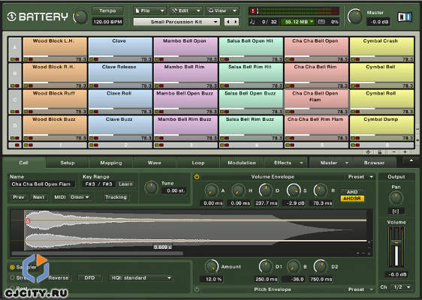The width and height of the screenshot is (422, 300).
Task: Click the NI logo icon at top right
Action: pos(405,17)
